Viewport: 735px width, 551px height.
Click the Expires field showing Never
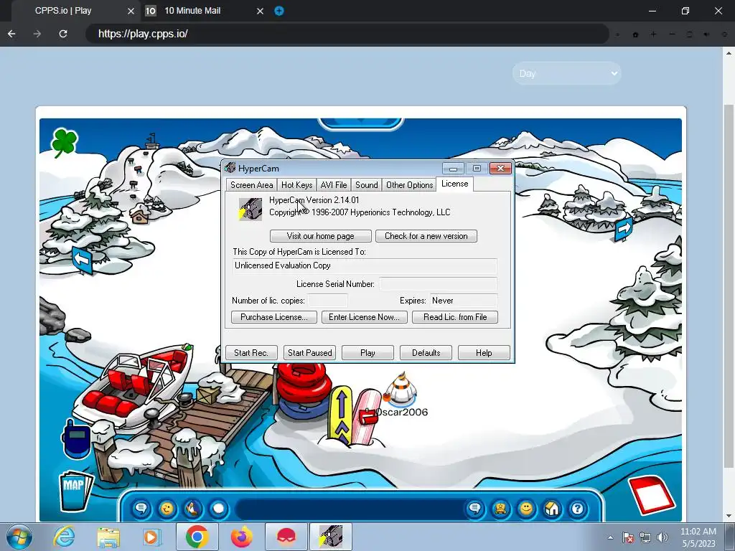click(463, 301)
